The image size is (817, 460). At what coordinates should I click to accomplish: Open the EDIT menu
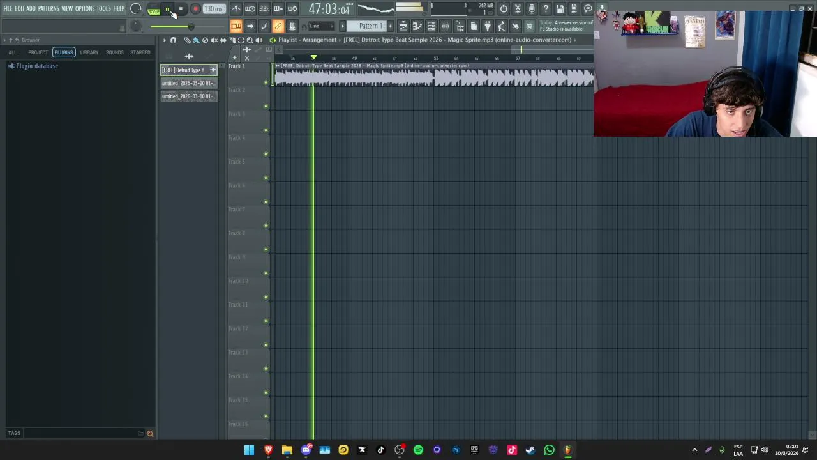pos(20,8)
